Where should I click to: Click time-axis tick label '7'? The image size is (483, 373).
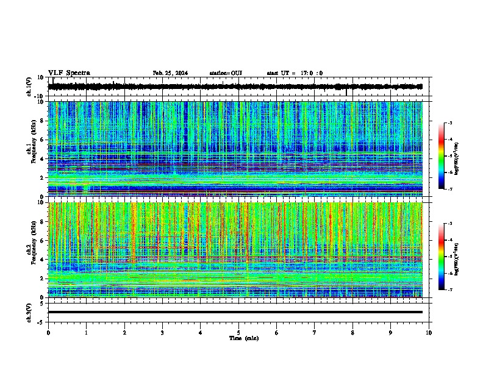click(x=315, y=333)
